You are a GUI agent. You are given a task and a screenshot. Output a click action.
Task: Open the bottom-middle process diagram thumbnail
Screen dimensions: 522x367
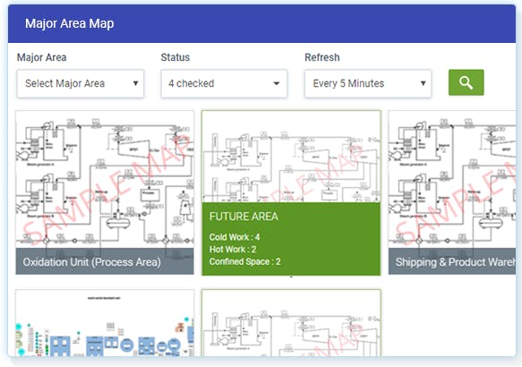[x=291, y=323]
